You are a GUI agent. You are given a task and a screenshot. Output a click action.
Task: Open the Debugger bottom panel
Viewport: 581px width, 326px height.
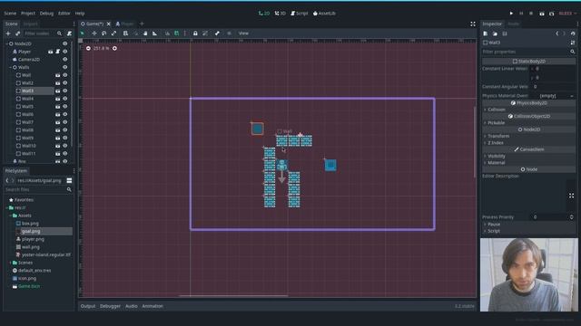click(110, 306)
